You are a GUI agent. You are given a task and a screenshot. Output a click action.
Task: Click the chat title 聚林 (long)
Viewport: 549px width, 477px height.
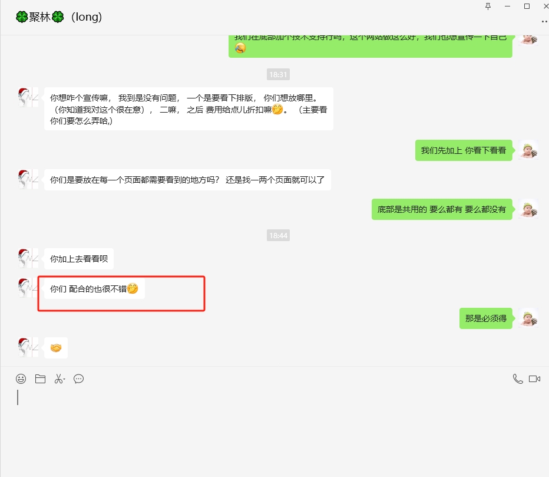(59, 17)
